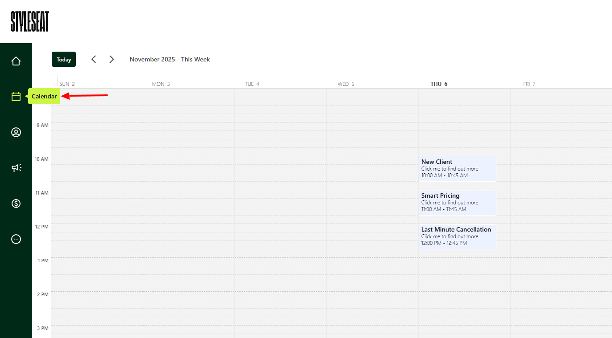Select the Payments dollar icon
Image resolution: width=612 pixels, height=338 pixels.
point(16,203)
